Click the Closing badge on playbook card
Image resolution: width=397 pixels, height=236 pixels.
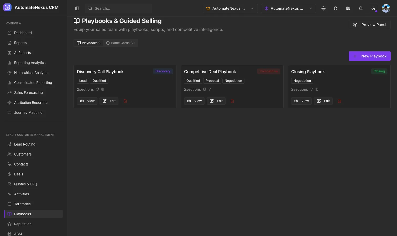pyautogui.click(x=379, y=71)
